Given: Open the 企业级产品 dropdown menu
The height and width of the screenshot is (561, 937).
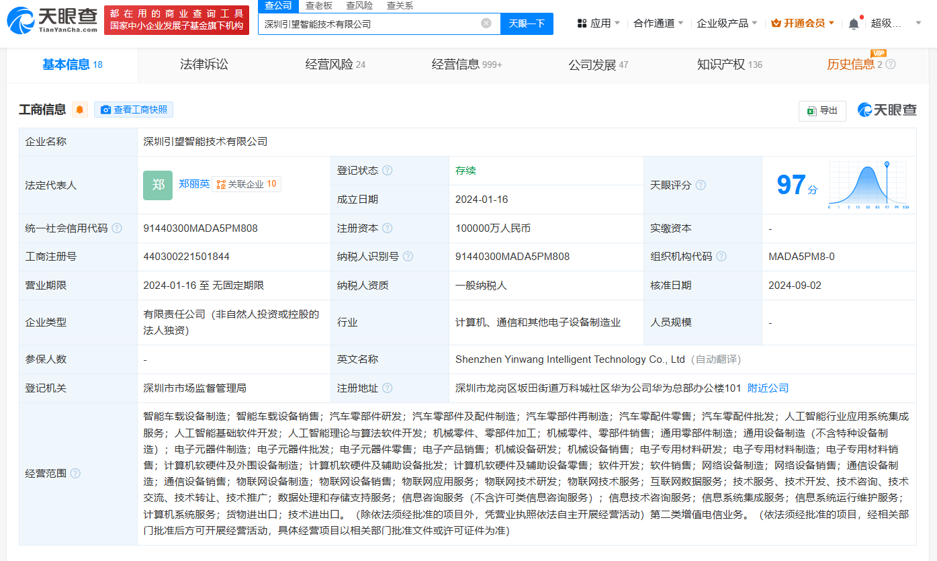Looking at the screenshot, I should [722, 22].
